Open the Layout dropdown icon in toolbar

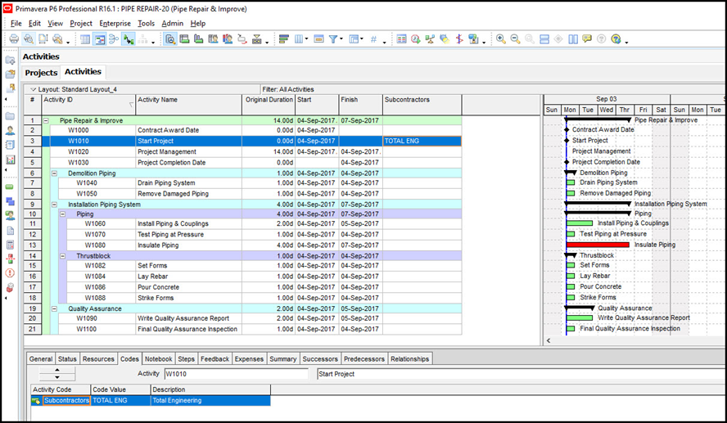click(x=356, y=39)
